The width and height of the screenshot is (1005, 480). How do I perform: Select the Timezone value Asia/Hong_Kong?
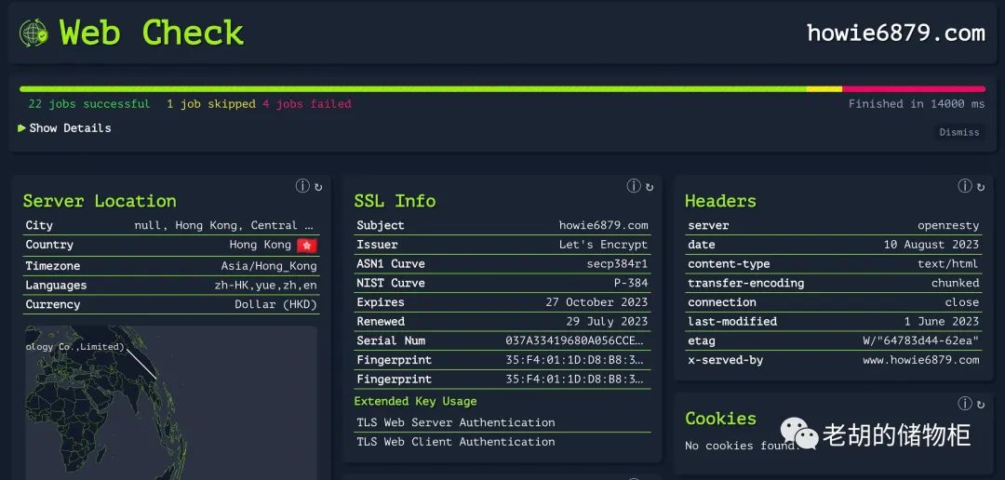point(269,266)
